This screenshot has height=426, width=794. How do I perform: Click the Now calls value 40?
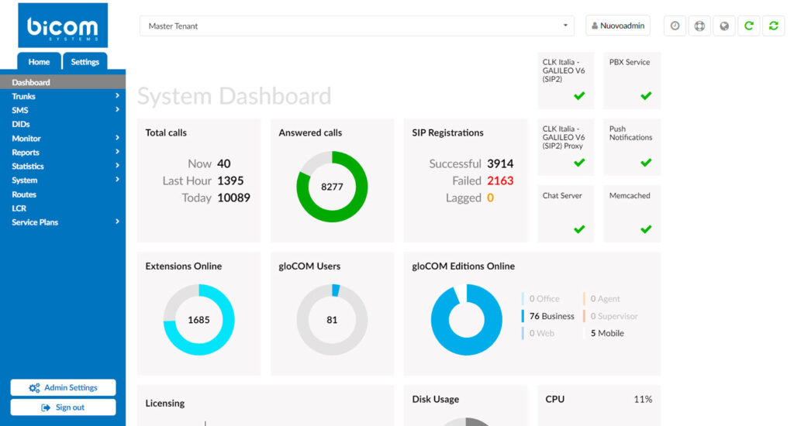tap(224, 163)
